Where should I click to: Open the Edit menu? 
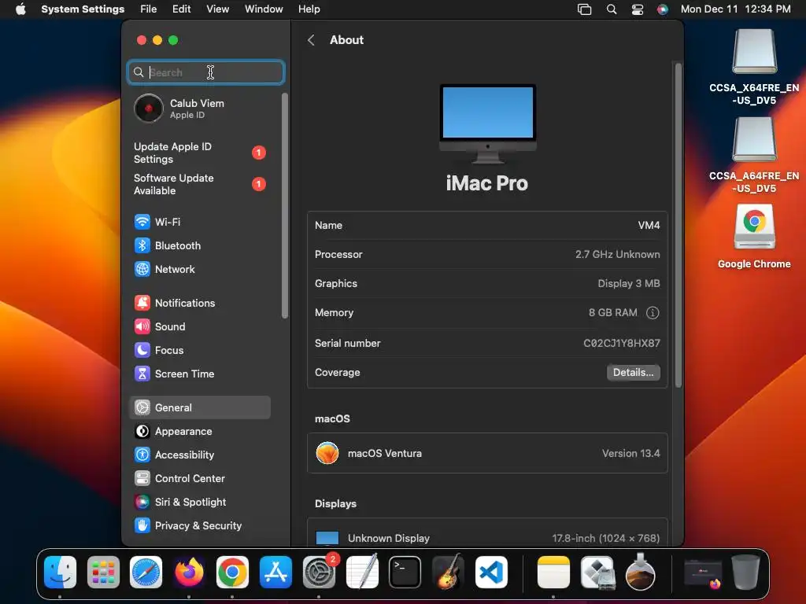pos(182,9)
